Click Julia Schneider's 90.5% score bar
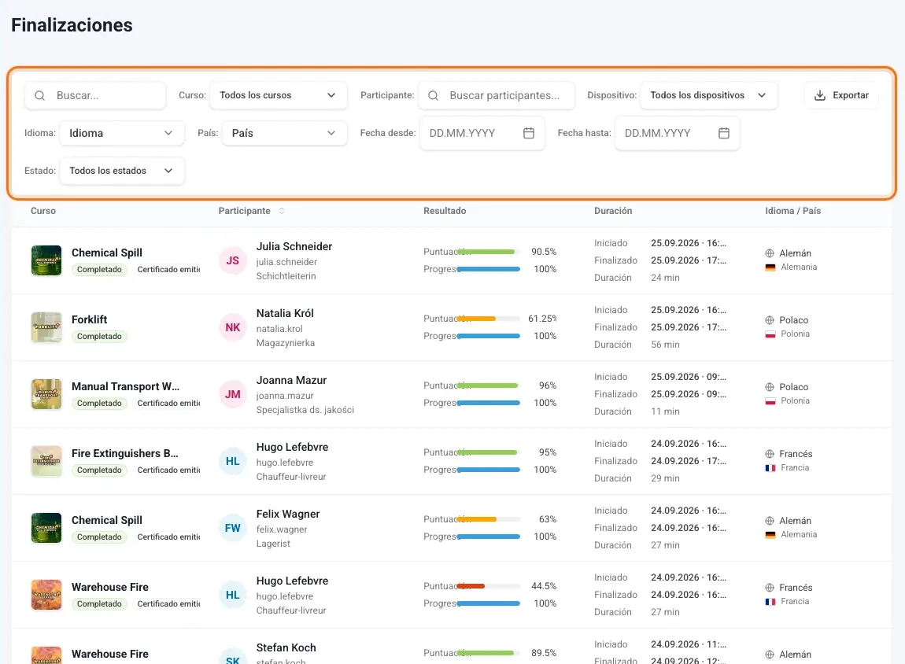This screenshot has height=664, width=905. (488, 252)
